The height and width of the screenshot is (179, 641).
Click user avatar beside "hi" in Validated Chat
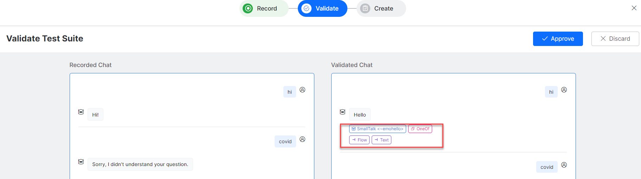(564, 90)
